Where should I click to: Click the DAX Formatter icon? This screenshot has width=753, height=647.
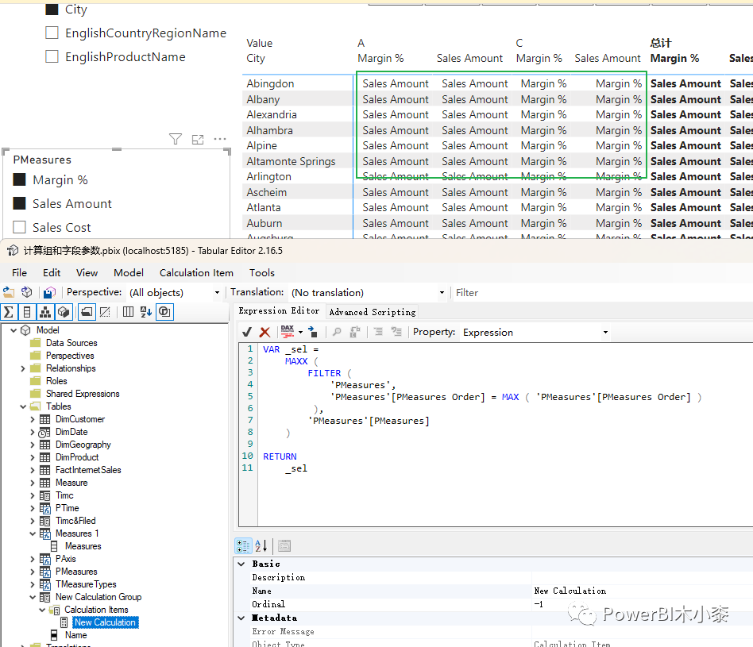tap(288, 332)
